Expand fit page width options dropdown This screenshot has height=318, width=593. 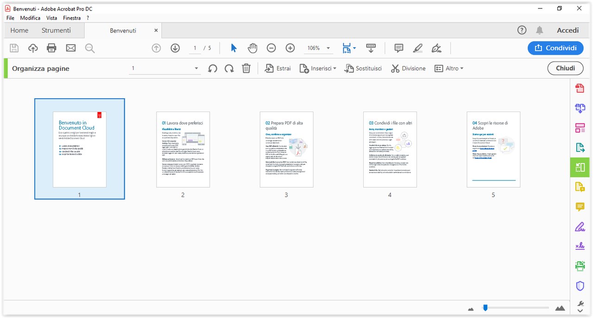tap(354, 48)
